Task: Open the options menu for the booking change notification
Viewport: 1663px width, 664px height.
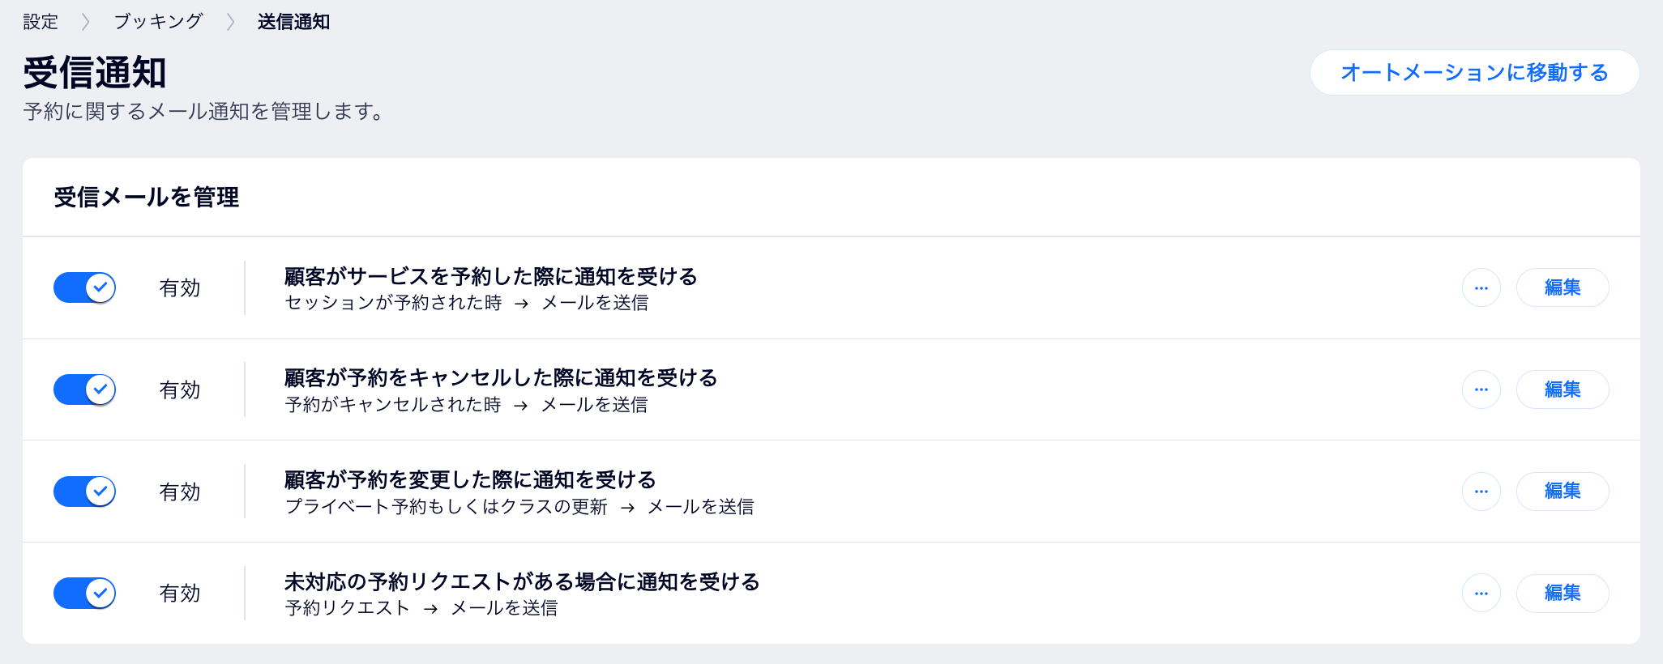Action: click(x=1481, y=491)
